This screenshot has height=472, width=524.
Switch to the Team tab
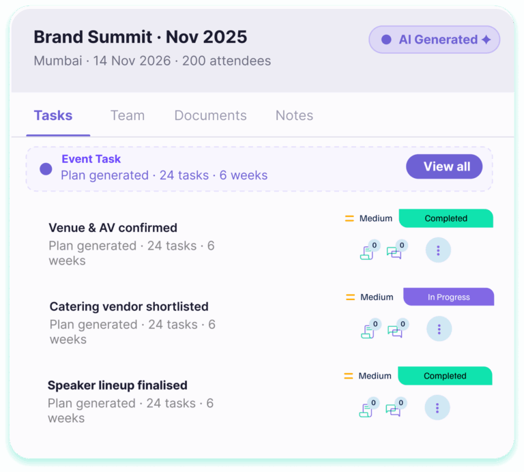tap(128, 115)
